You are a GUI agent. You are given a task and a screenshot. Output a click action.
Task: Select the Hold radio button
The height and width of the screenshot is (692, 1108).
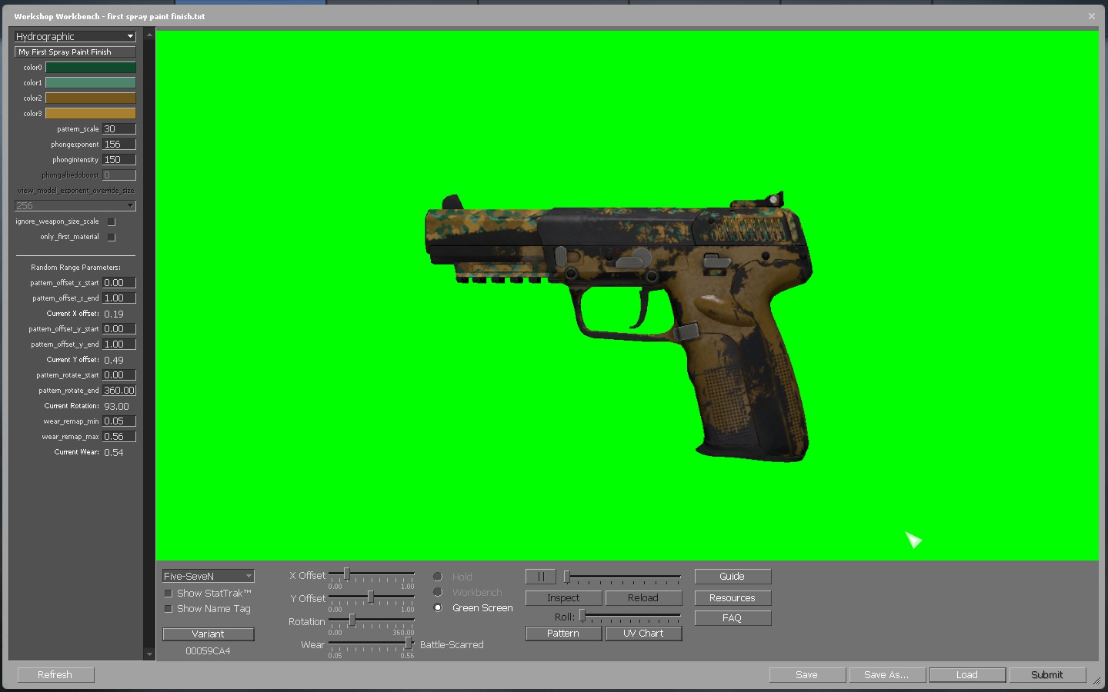[438, 577]
